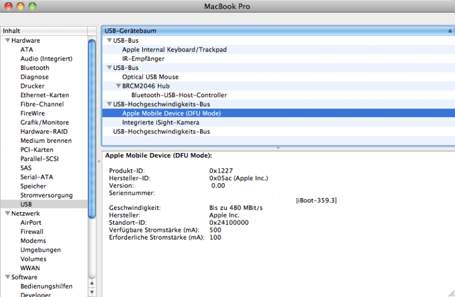Screen dimensions: 455x297
Task: Click the blue sidebar scroll thumb
Action: pos(92,129)
